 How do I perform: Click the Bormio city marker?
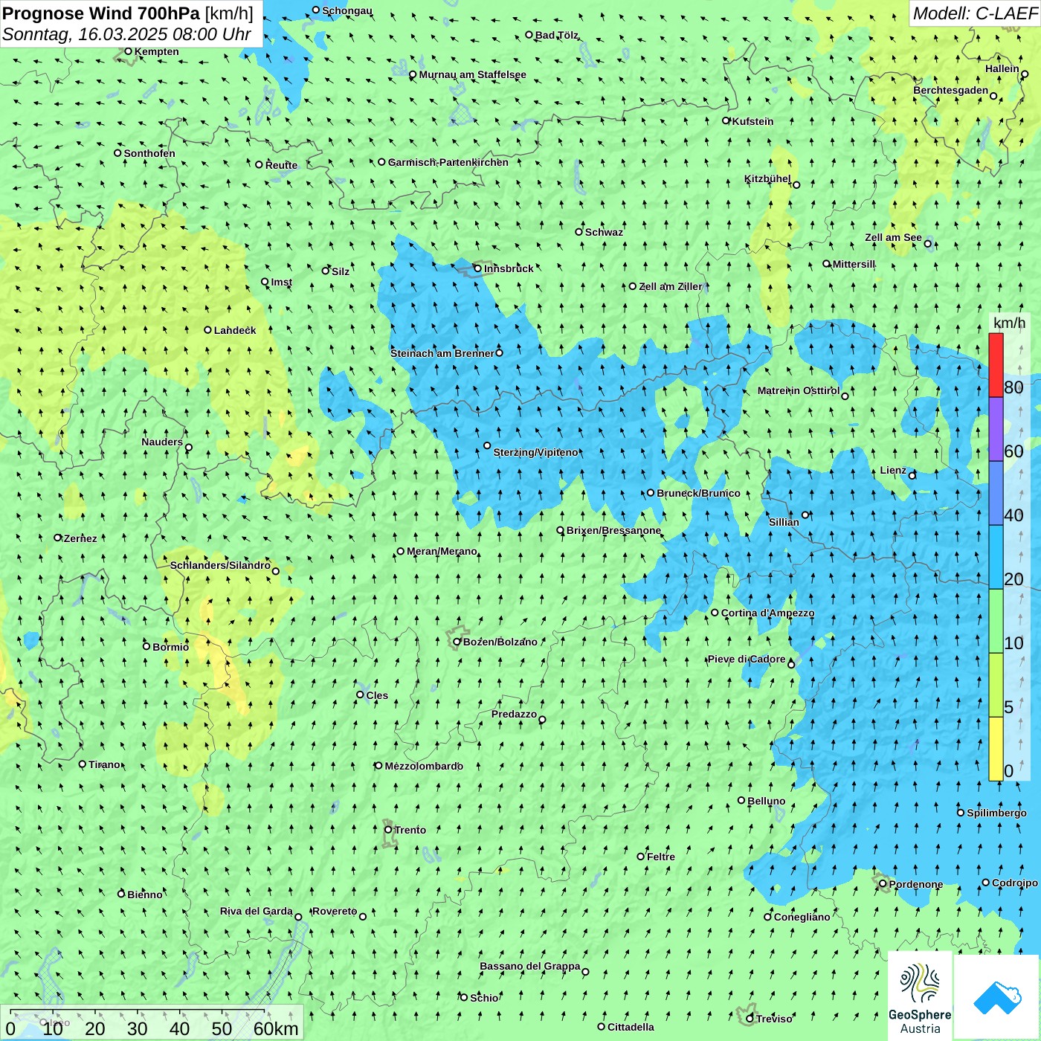(x=146, y=646)
